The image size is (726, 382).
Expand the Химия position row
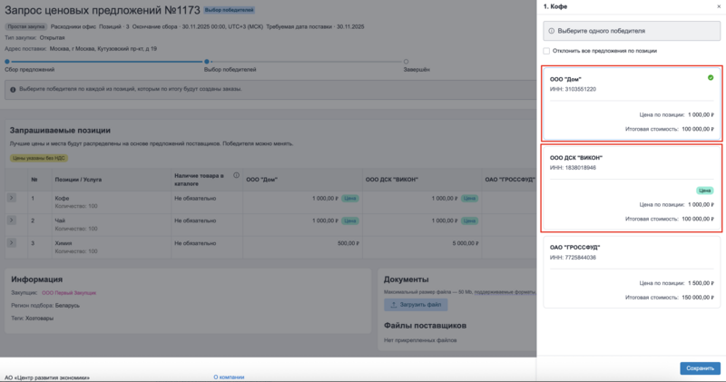tap(12, 243)
